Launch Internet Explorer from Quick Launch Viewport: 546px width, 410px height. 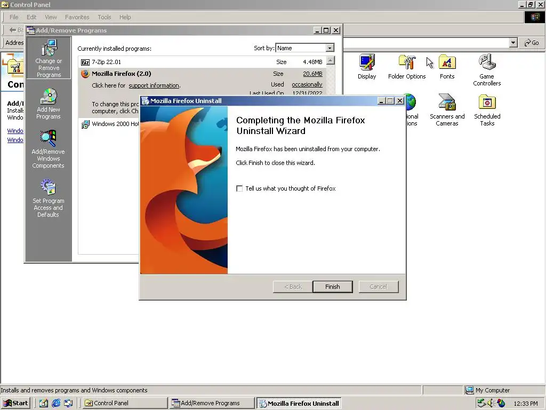(56, 403)
